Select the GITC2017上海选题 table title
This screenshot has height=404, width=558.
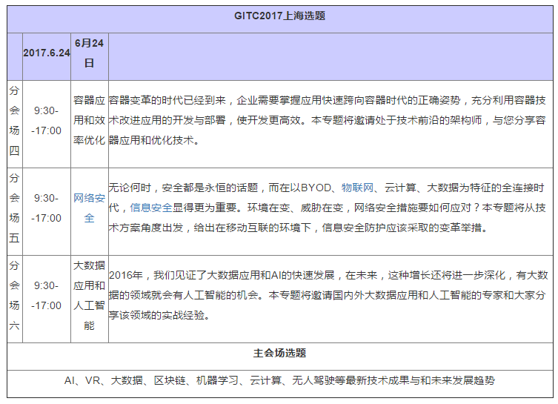pyautogui.click(x=279, y=16)
